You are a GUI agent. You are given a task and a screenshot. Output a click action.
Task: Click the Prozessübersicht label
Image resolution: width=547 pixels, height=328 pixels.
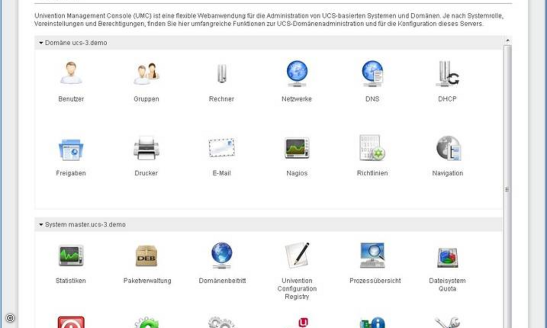point(375,281)
